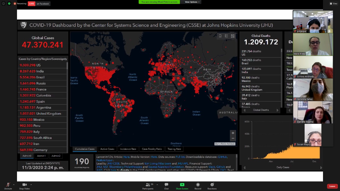Go to next panel right of Global Deaths
The image size is (340, 191).
click(x=277, y=110)
